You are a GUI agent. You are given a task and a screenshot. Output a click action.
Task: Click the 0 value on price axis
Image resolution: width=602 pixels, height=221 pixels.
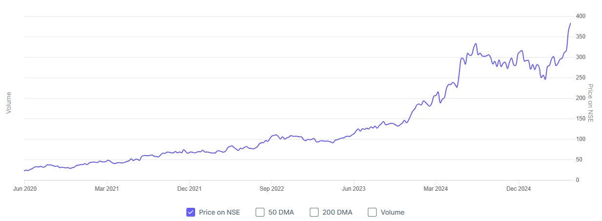coord(578,181)
